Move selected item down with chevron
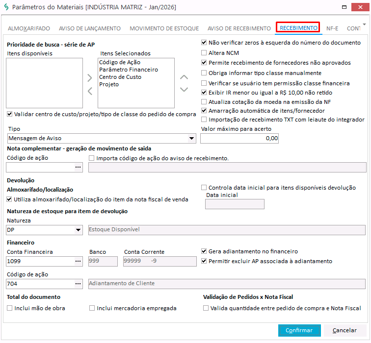371x343 pixels. 184,89
